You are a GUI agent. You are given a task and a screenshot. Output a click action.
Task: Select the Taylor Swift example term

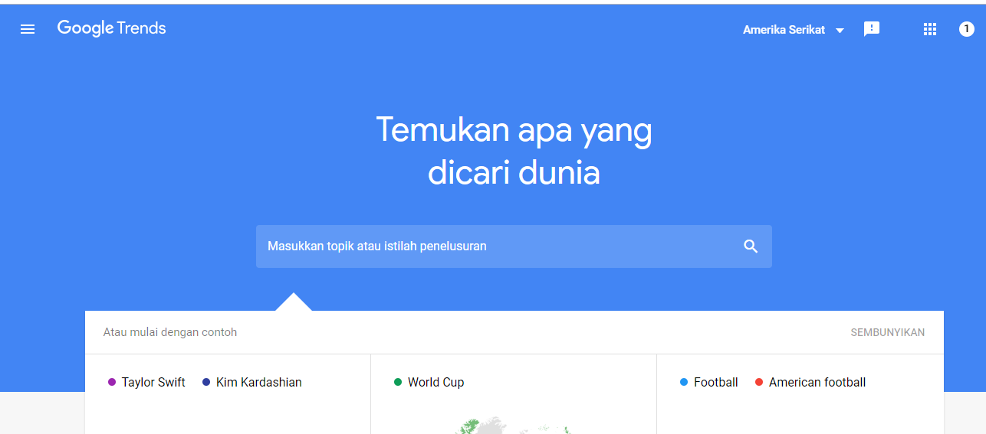click(153, 382)
